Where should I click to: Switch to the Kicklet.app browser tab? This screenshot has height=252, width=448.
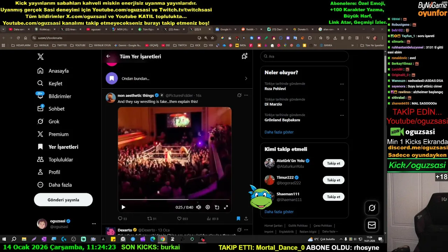[x=45, y=29]
